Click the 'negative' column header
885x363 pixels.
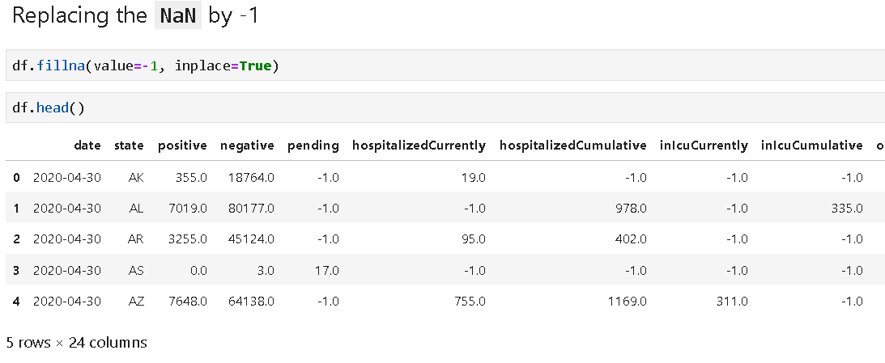[247, 146]
